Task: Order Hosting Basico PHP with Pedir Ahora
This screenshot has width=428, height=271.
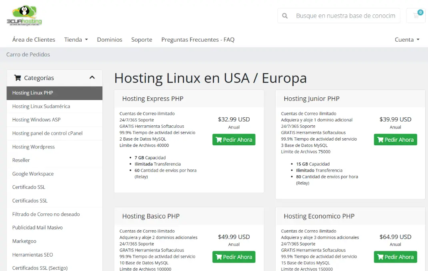Action: click(x=234, y=257)
